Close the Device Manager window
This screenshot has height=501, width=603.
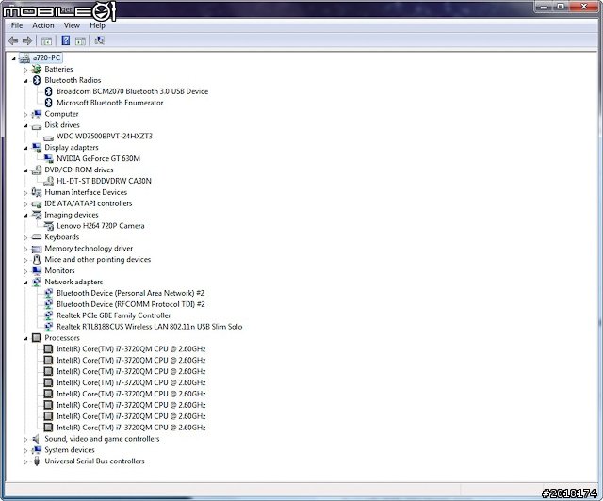point(584,7)
